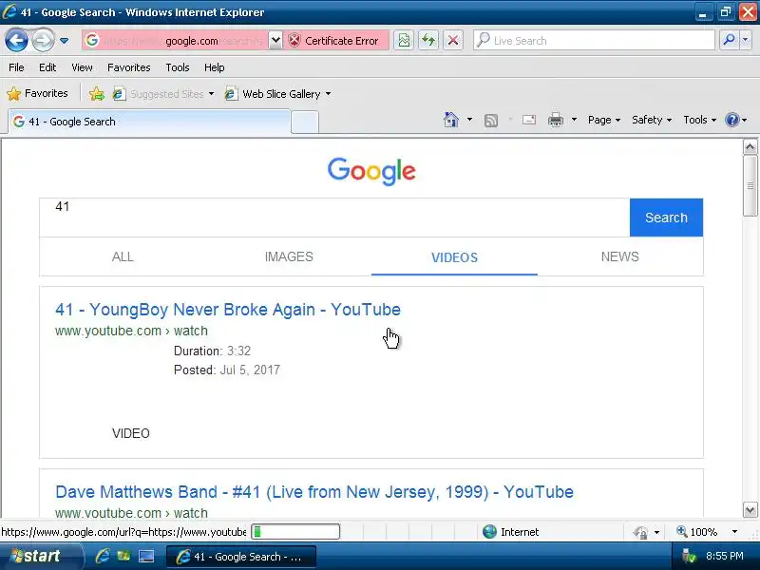The height and width of the screenshot is (570, 760).
Task: Switch to the NEWS results tab
Action: tap(620, 256)
